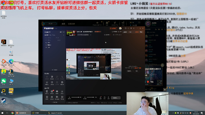The image size is (205, 115).
Task: Open the stream category chip under title
Action: pos(83,35)
